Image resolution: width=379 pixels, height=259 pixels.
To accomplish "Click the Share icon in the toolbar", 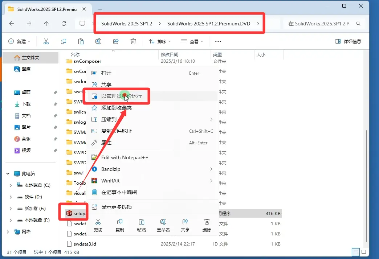I will pyautogui.click(x=116, y=42).
